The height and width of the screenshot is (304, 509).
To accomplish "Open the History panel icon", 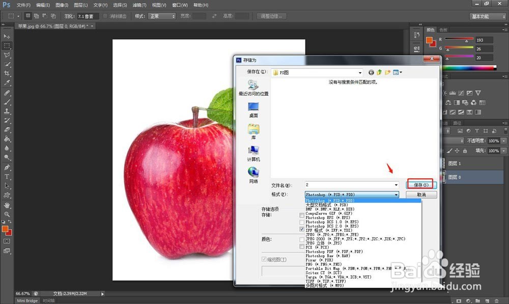I will click(x=417, y=36).
